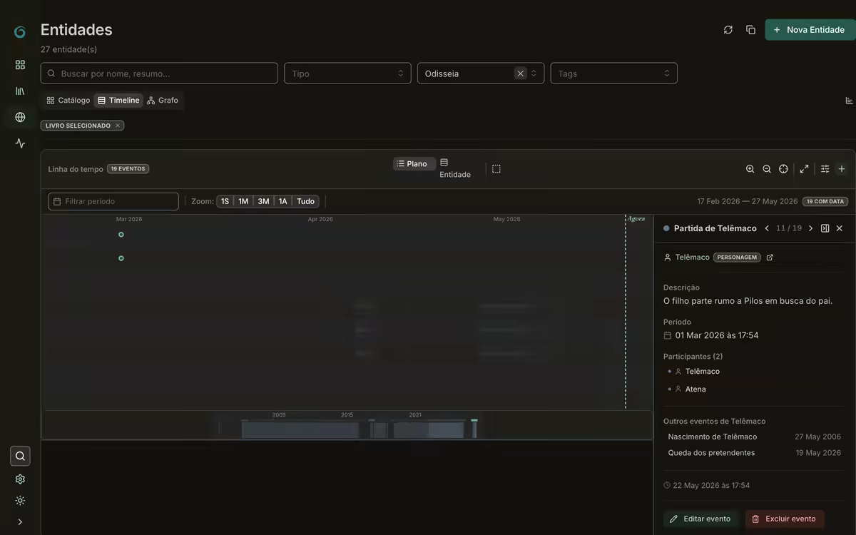
Task: Click the 19 eventos badge
Action: [128, 169]
